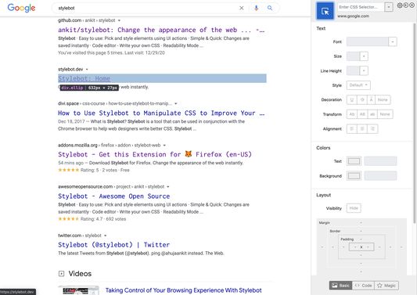This screenshot has height=295, width=417.
Task: Activate the Stylebot element inspector picker
Action: [x=325, y=11]
